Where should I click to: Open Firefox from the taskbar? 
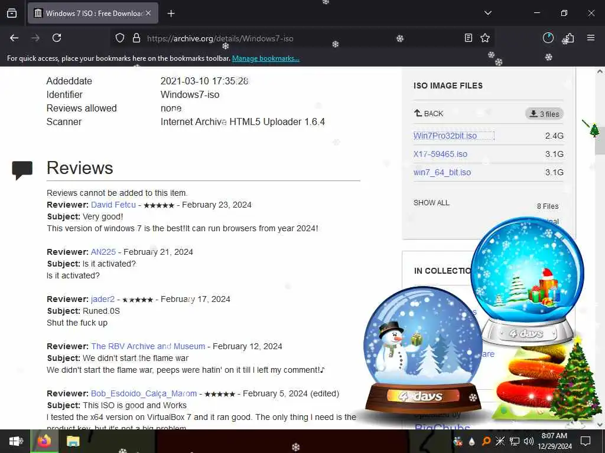click(x=44, y=441)
